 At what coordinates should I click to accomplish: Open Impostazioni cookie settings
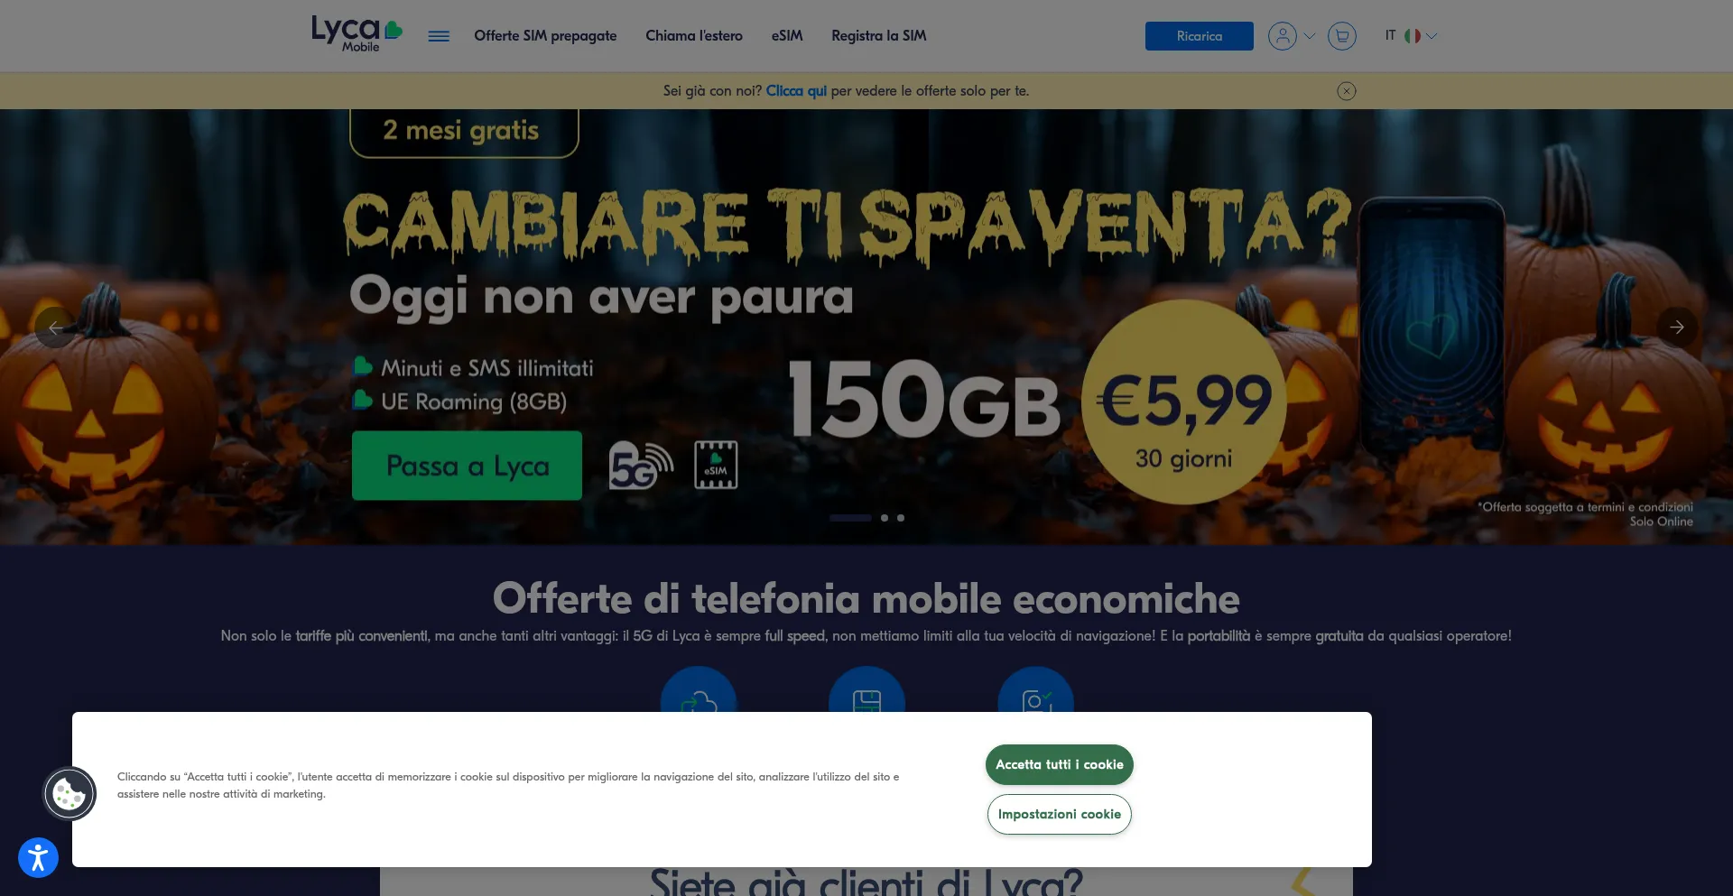pos(1060,814)
